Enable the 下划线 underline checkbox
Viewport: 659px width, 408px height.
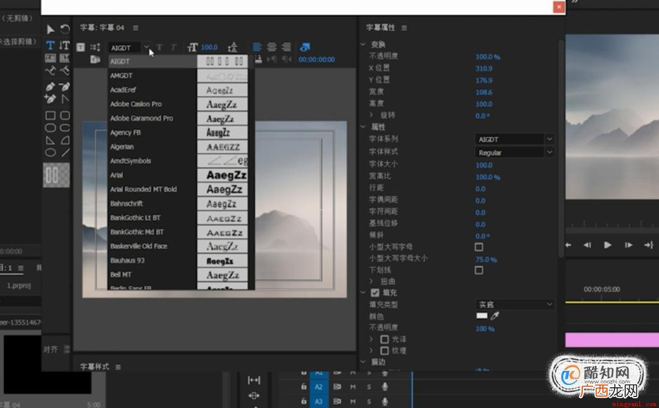tap(479, 270)
